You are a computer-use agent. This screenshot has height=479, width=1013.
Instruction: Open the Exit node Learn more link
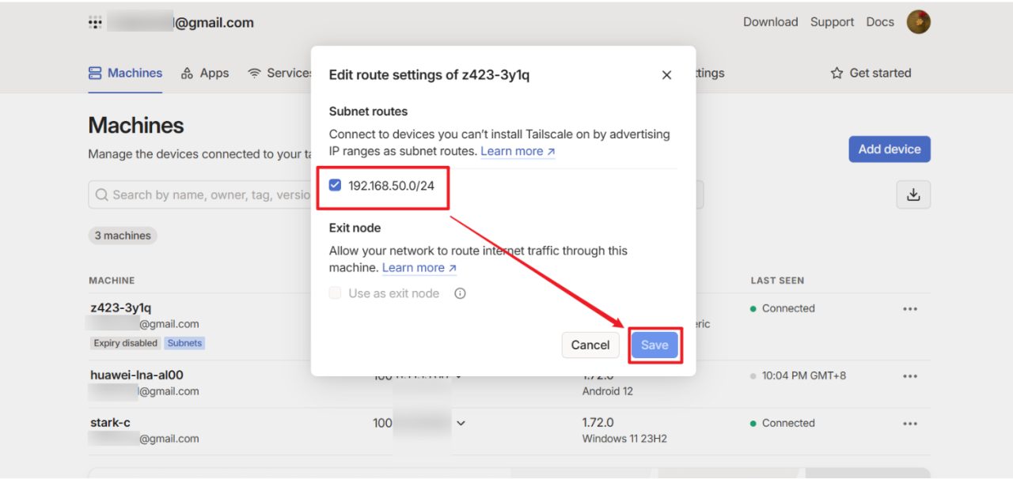(x=419, y=268)
